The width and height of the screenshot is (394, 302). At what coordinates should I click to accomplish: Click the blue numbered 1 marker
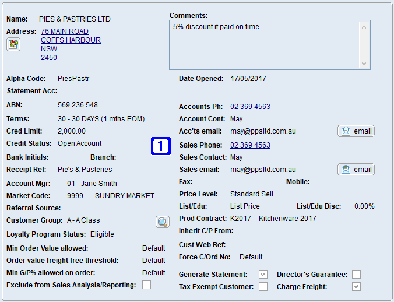point(161,146)
